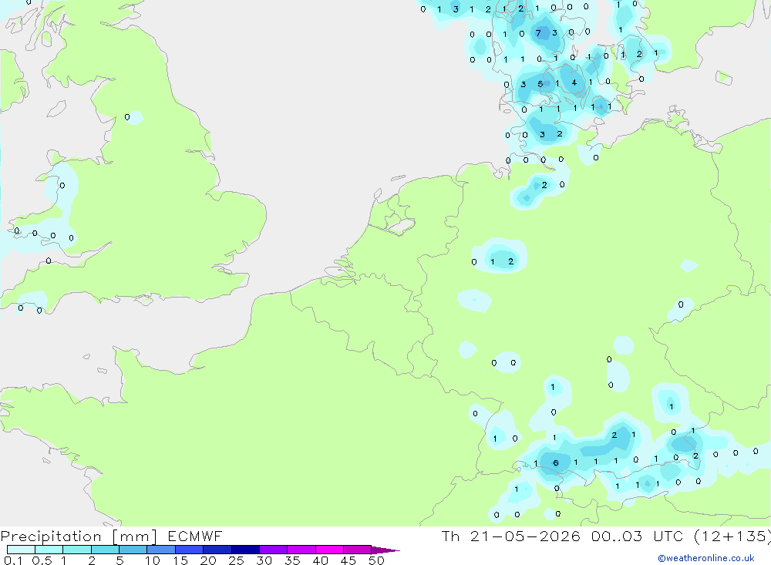This screenshot has width=771, height=565.
Task: Click the 0.1–0.5 mm palest legend swatch
Action: (21, 550)
